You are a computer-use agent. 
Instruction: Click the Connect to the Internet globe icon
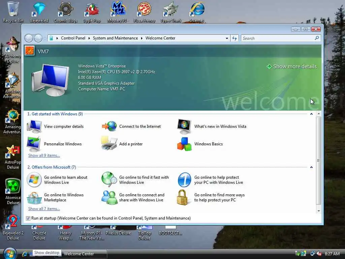[x=109, y=126]
